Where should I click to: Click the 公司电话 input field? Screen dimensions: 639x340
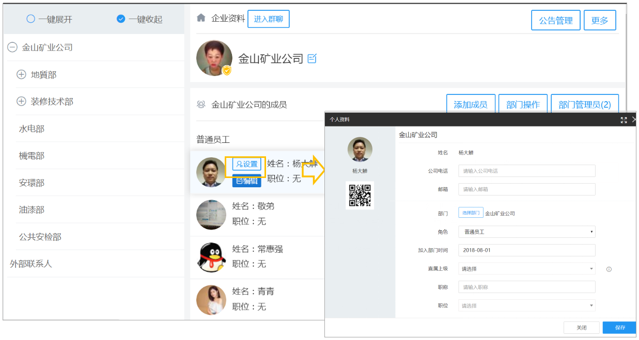pyautogui.click(x=527, y=171)
